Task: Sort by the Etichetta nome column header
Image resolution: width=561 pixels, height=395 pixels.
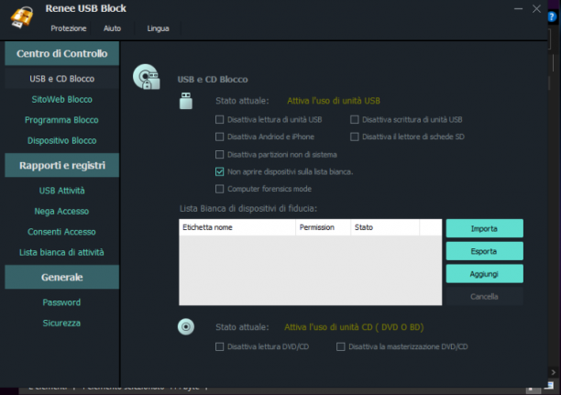Action: (237, 227)
